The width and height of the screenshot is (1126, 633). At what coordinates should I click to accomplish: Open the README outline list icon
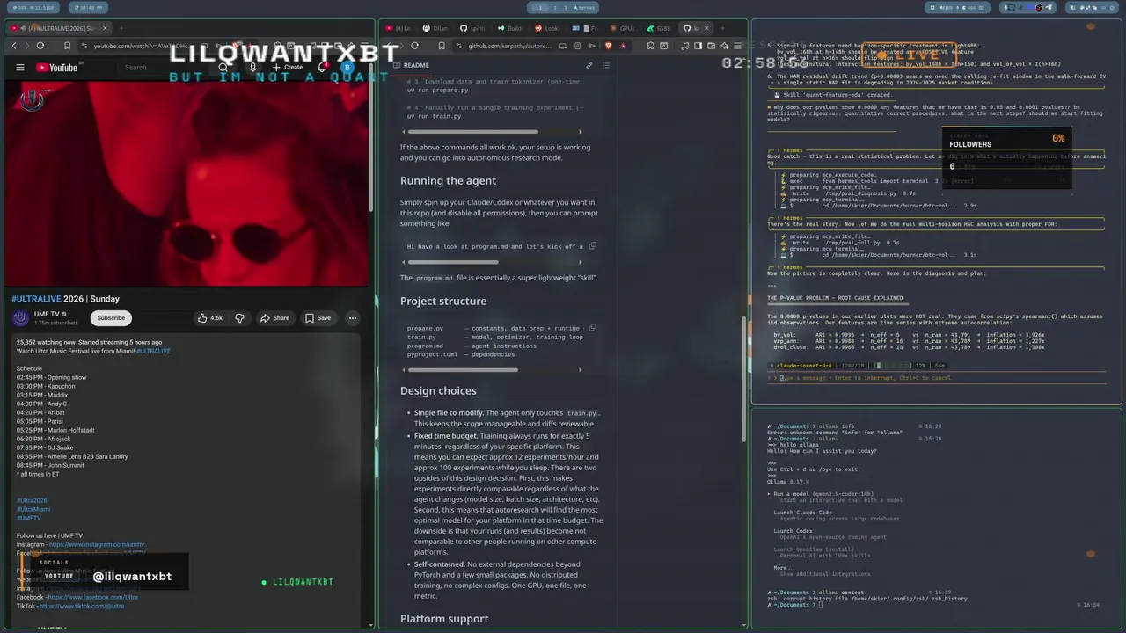(606, 65)
